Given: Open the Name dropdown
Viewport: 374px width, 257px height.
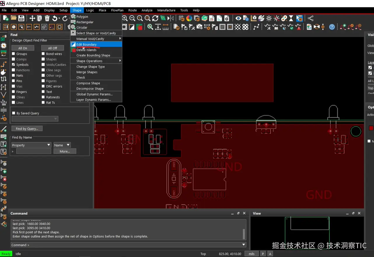Looking at the screenshot, I should point(62,145).
